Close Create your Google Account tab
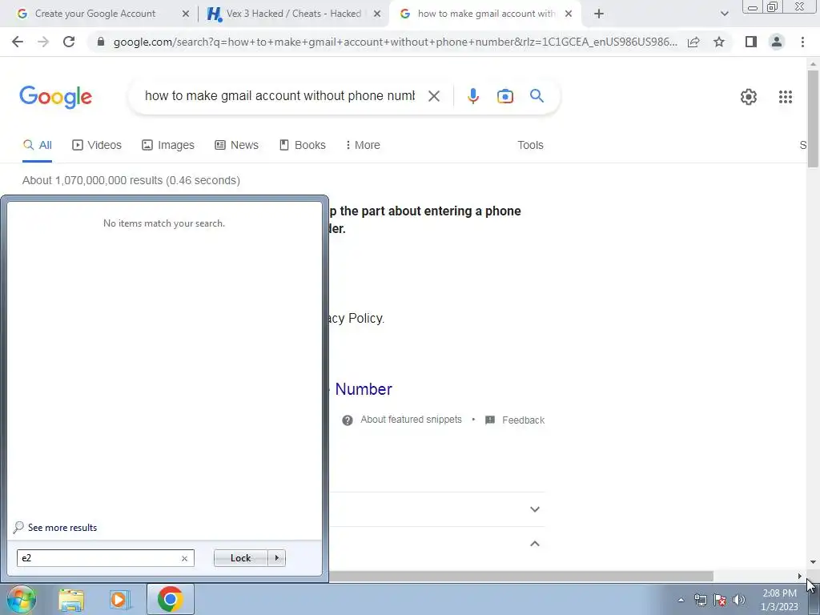This screenshot has width=820, height=615. (186, 14)
